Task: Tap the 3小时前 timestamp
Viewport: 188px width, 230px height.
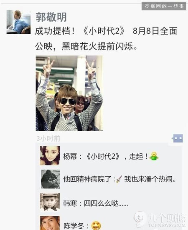Action: coord(48,138)
